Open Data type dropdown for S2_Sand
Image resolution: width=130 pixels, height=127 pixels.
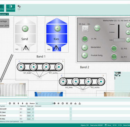point(31,116)
